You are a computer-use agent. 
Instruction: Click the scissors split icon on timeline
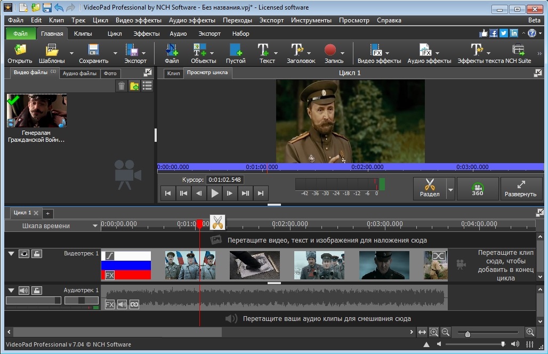[217, 222]
